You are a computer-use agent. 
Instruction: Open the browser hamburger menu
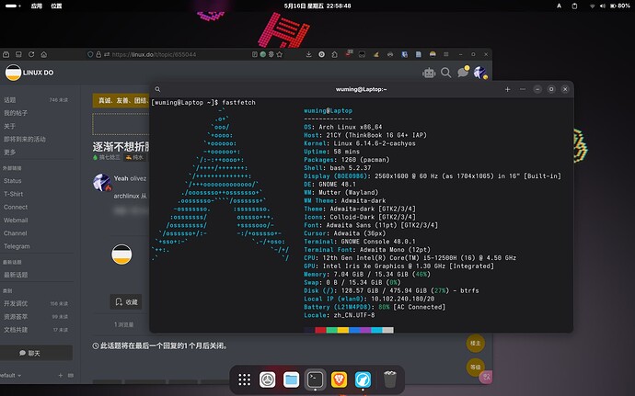(445, 54)
